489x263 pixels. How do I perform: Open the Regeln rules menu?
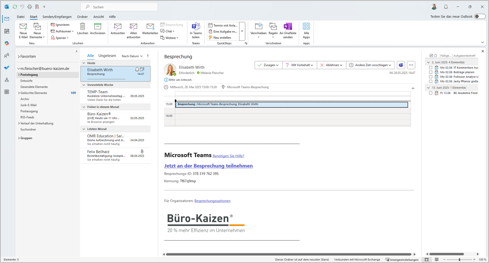pyautogui.click(x=273, y=31)
